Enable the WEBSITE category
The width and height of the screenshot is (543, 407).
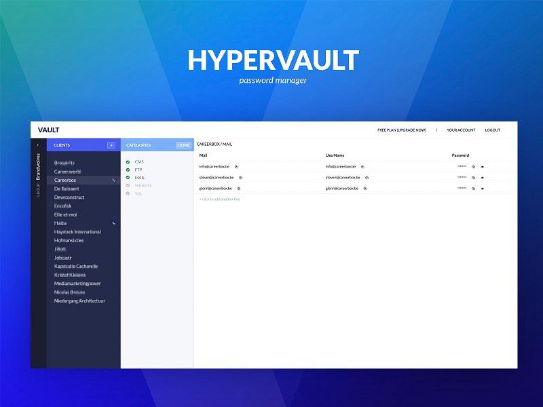[x=128, y=185]
